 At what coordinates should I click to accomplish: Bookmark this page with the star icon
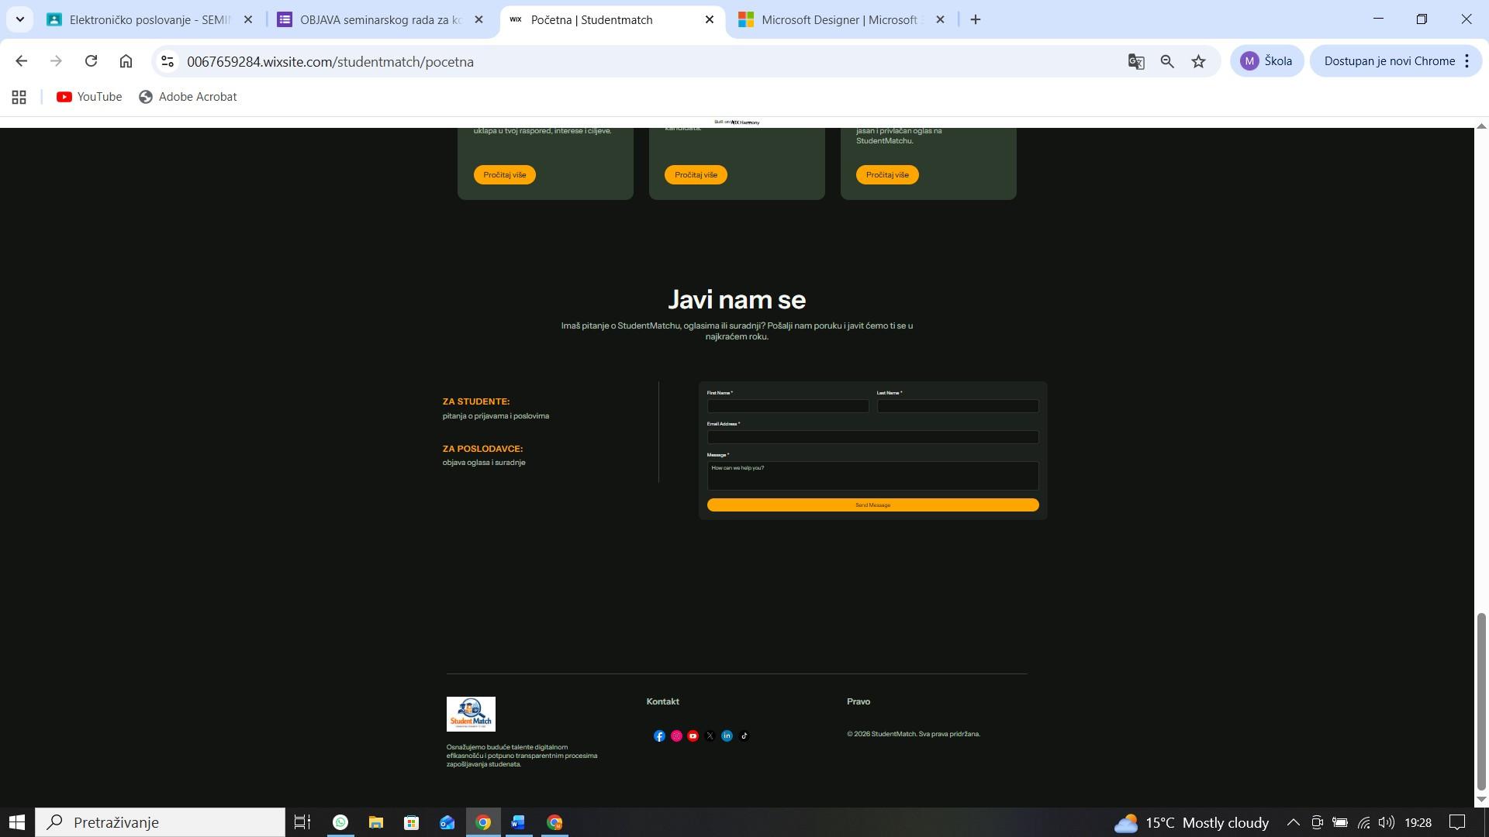coord(1199,61)
